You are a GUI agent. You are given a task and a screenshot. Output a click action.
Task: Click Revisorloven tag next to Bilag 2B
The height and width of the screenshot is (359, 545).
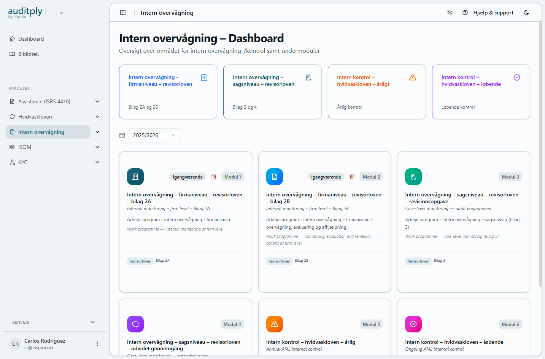click(x=280, y=261)
